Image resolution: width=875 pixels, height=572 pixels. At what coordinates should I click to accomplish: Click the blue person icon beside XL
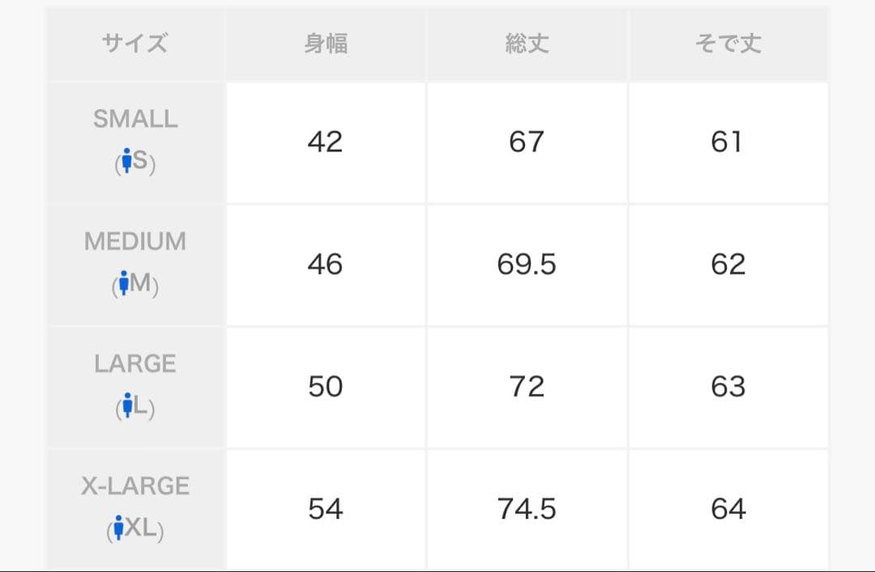[x=119, y=528]
